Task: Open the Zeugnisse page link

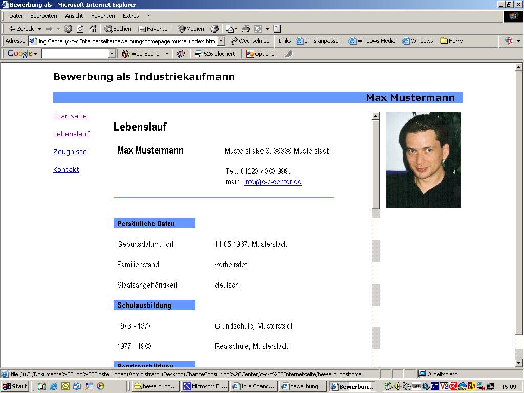Action: click(70, 151)
